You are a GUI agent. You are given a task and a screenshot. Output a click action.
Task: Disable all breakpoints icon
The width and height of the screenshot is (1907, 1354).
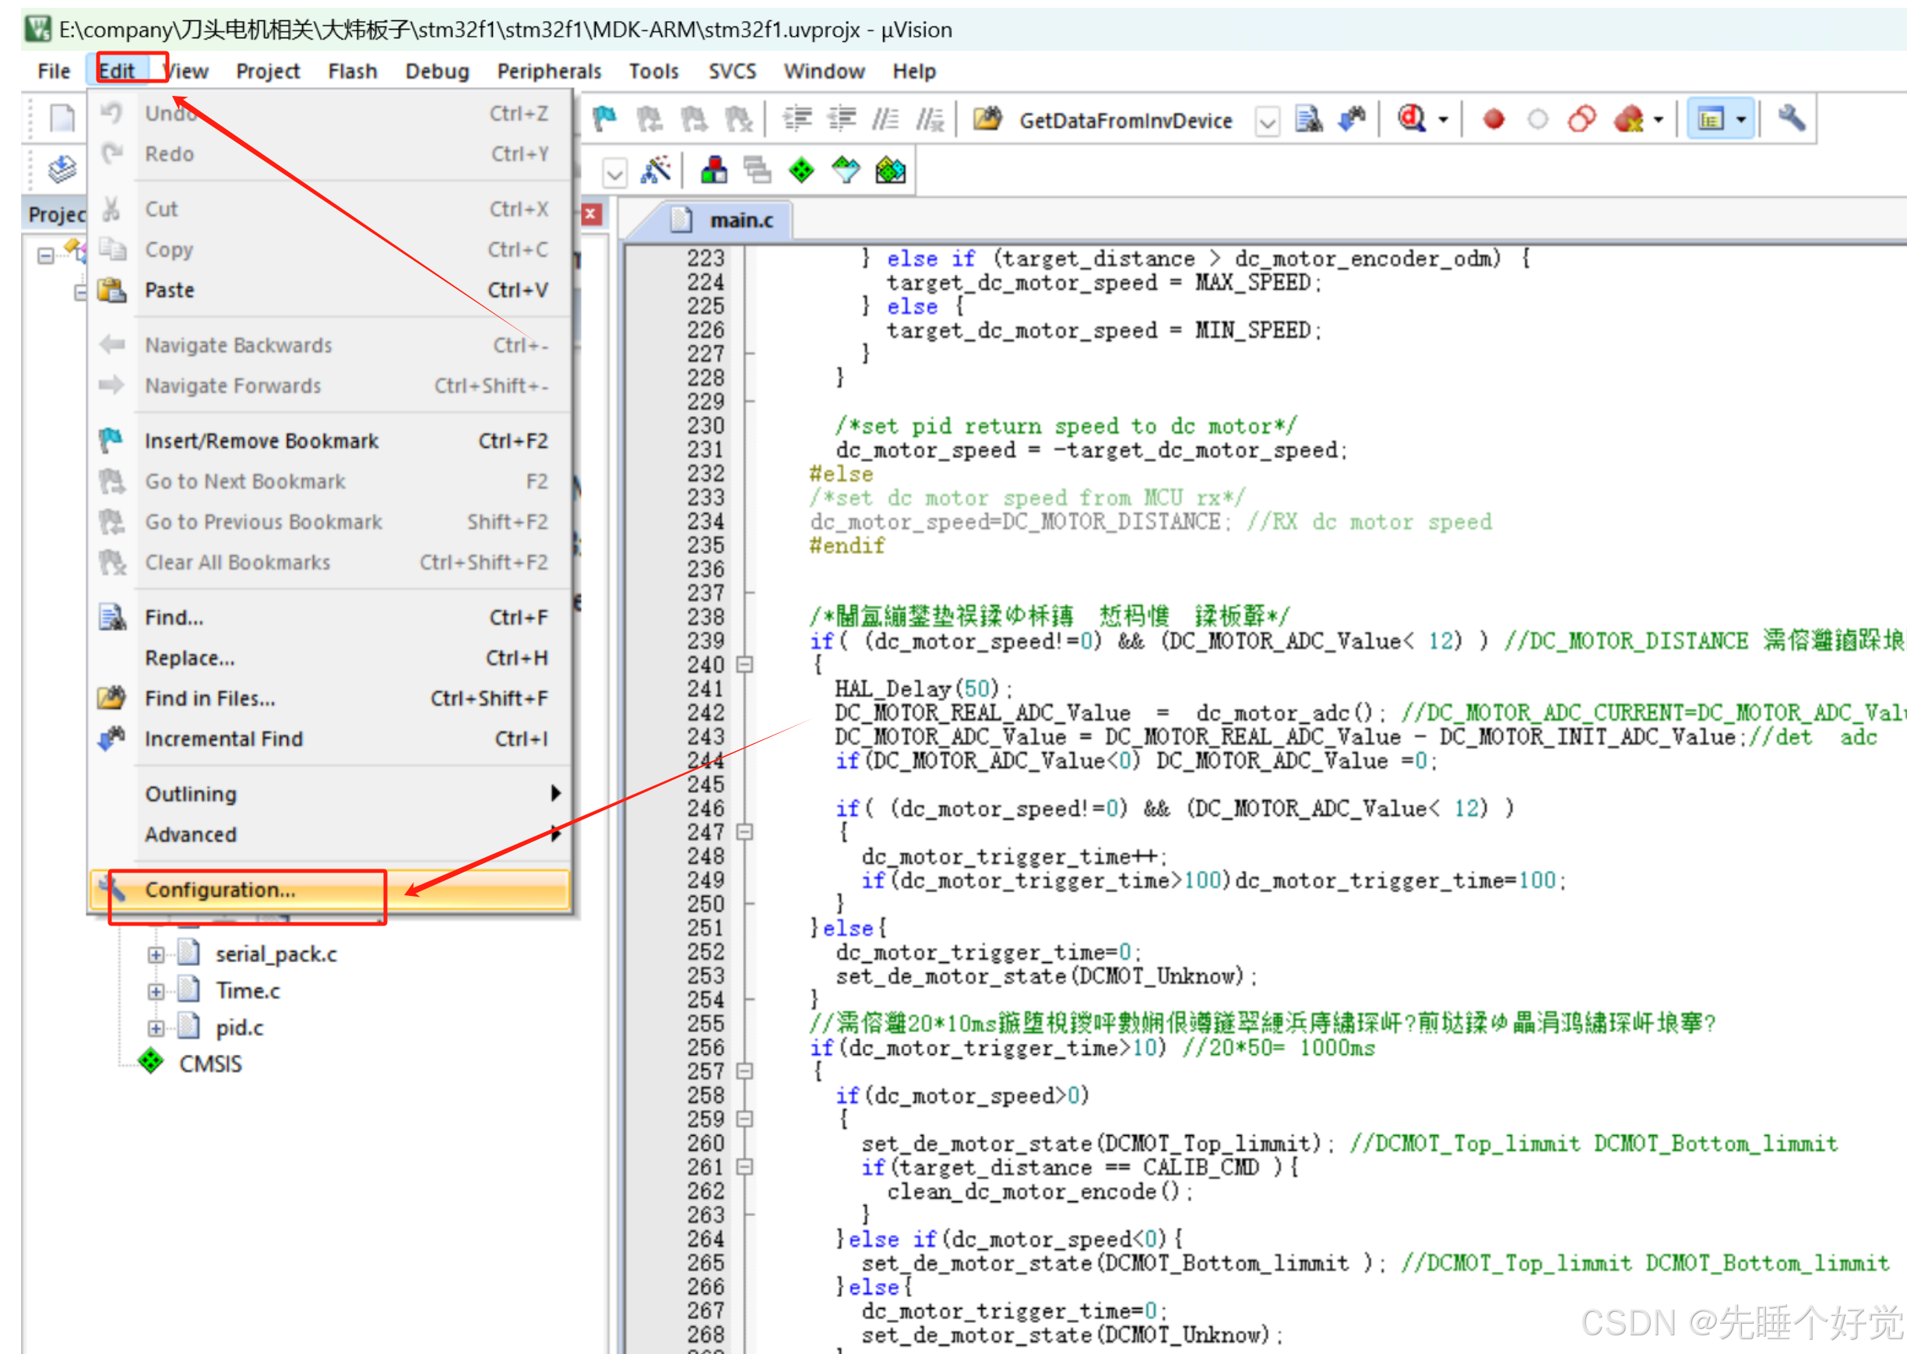(1582, 119)
